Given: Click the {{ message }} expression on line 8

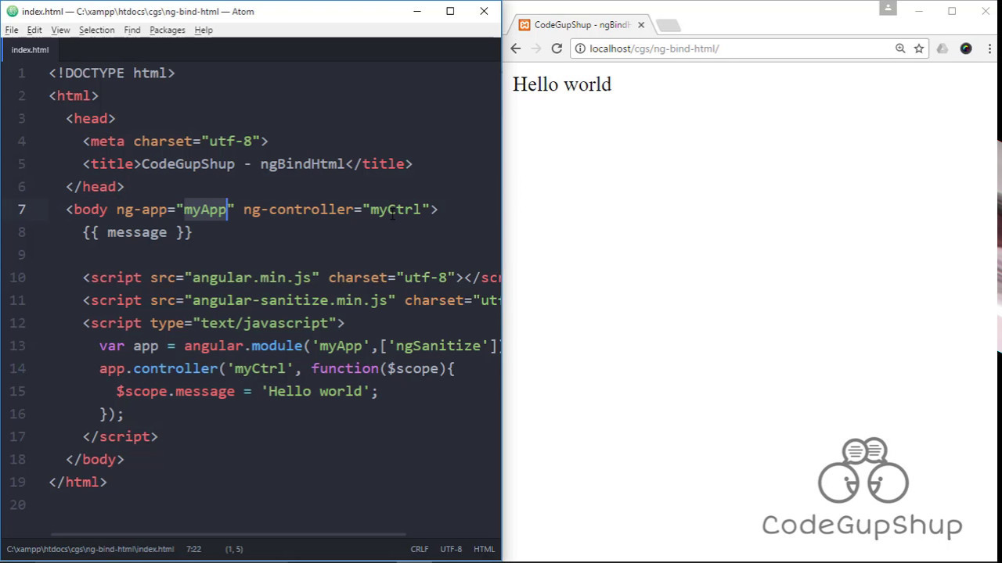Looking at the screenshot, I should click(x=137, y=232).
